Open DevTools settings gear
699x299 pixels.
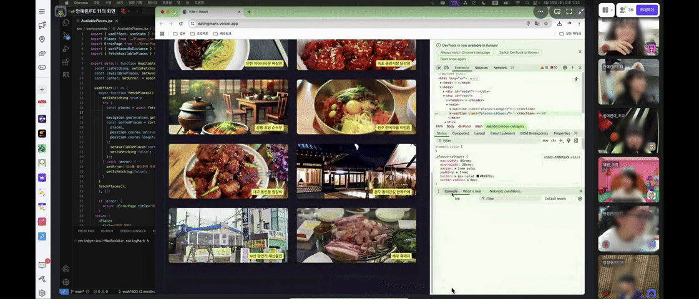click(x=565, y=68)
